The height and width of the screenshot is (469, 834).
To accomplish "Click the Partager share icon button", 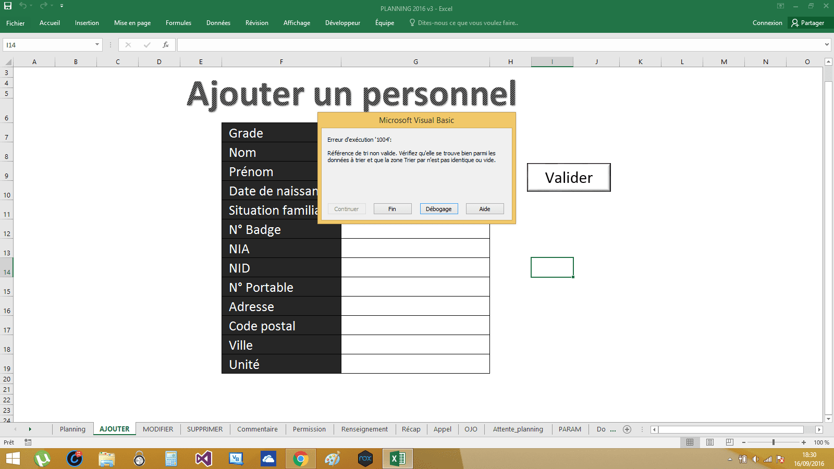I will click(x=807, y=23).
